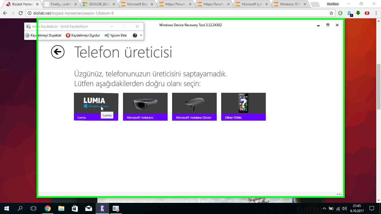The image size is (381, 214).
Task: Bookmark this page with the star icon
Action: pyautogui.click(x=331, y=13)
